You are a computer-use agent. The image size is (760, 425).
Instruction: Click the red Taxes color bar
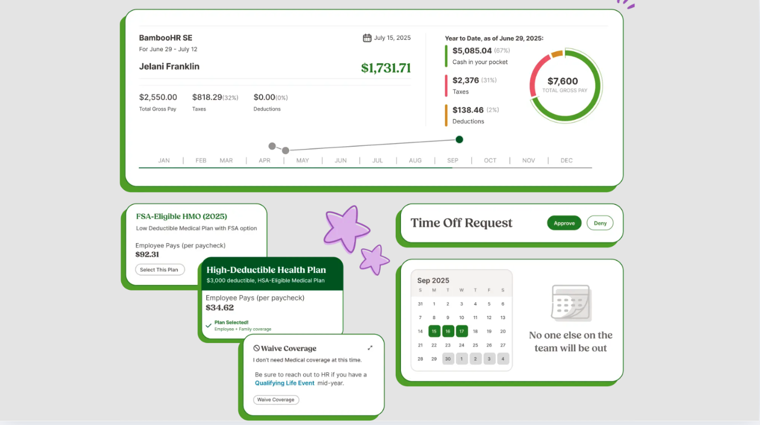446,86
